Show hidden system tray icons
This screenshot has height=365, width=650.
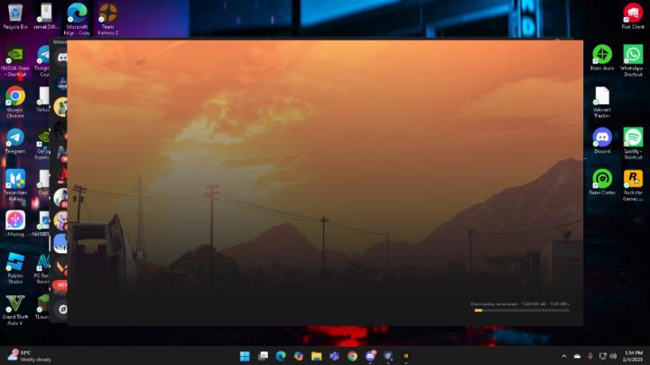pyautogui.click(x=563, y=356)
